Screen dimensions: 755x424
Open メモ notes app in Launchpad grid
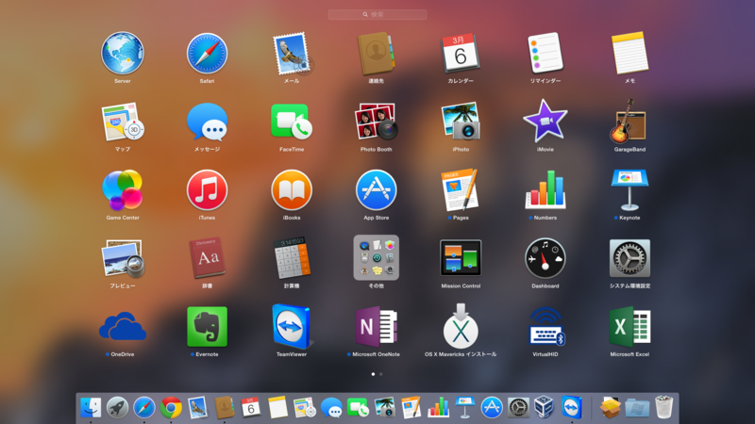[x=629, y=54]
